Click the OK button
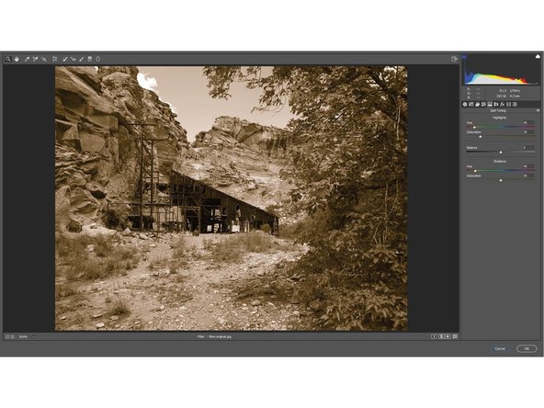This screenshot has width=544, height=408. pyautogui.click(x=527, y=348)
